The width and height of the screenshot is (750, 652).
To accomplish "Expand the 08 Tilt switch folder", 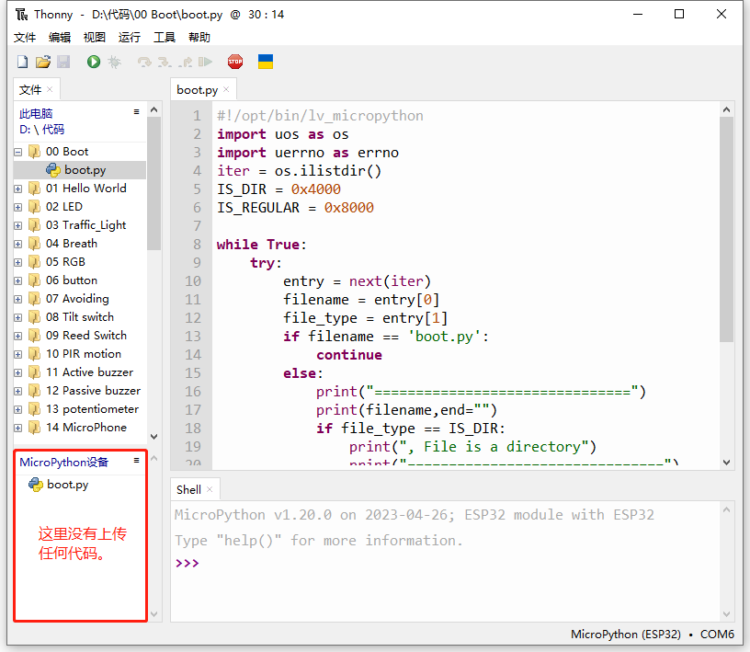I will [x=18, y=317].
